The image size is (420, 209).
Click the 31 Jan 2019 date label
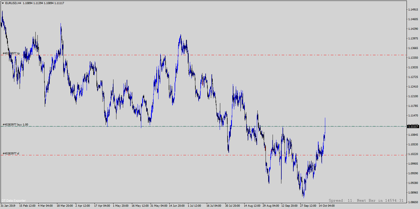[8, 206]
